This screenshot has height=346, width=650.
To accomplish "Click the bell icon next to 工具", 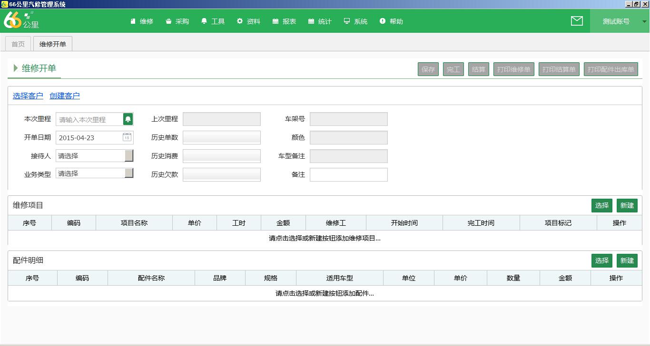I will click(204, 20).
